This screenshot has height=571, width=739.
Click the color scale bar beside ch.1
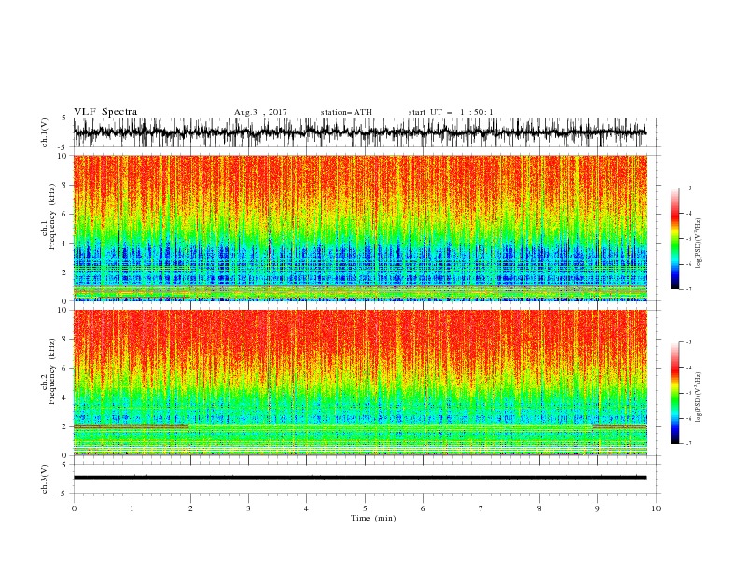tap(676, 239)
